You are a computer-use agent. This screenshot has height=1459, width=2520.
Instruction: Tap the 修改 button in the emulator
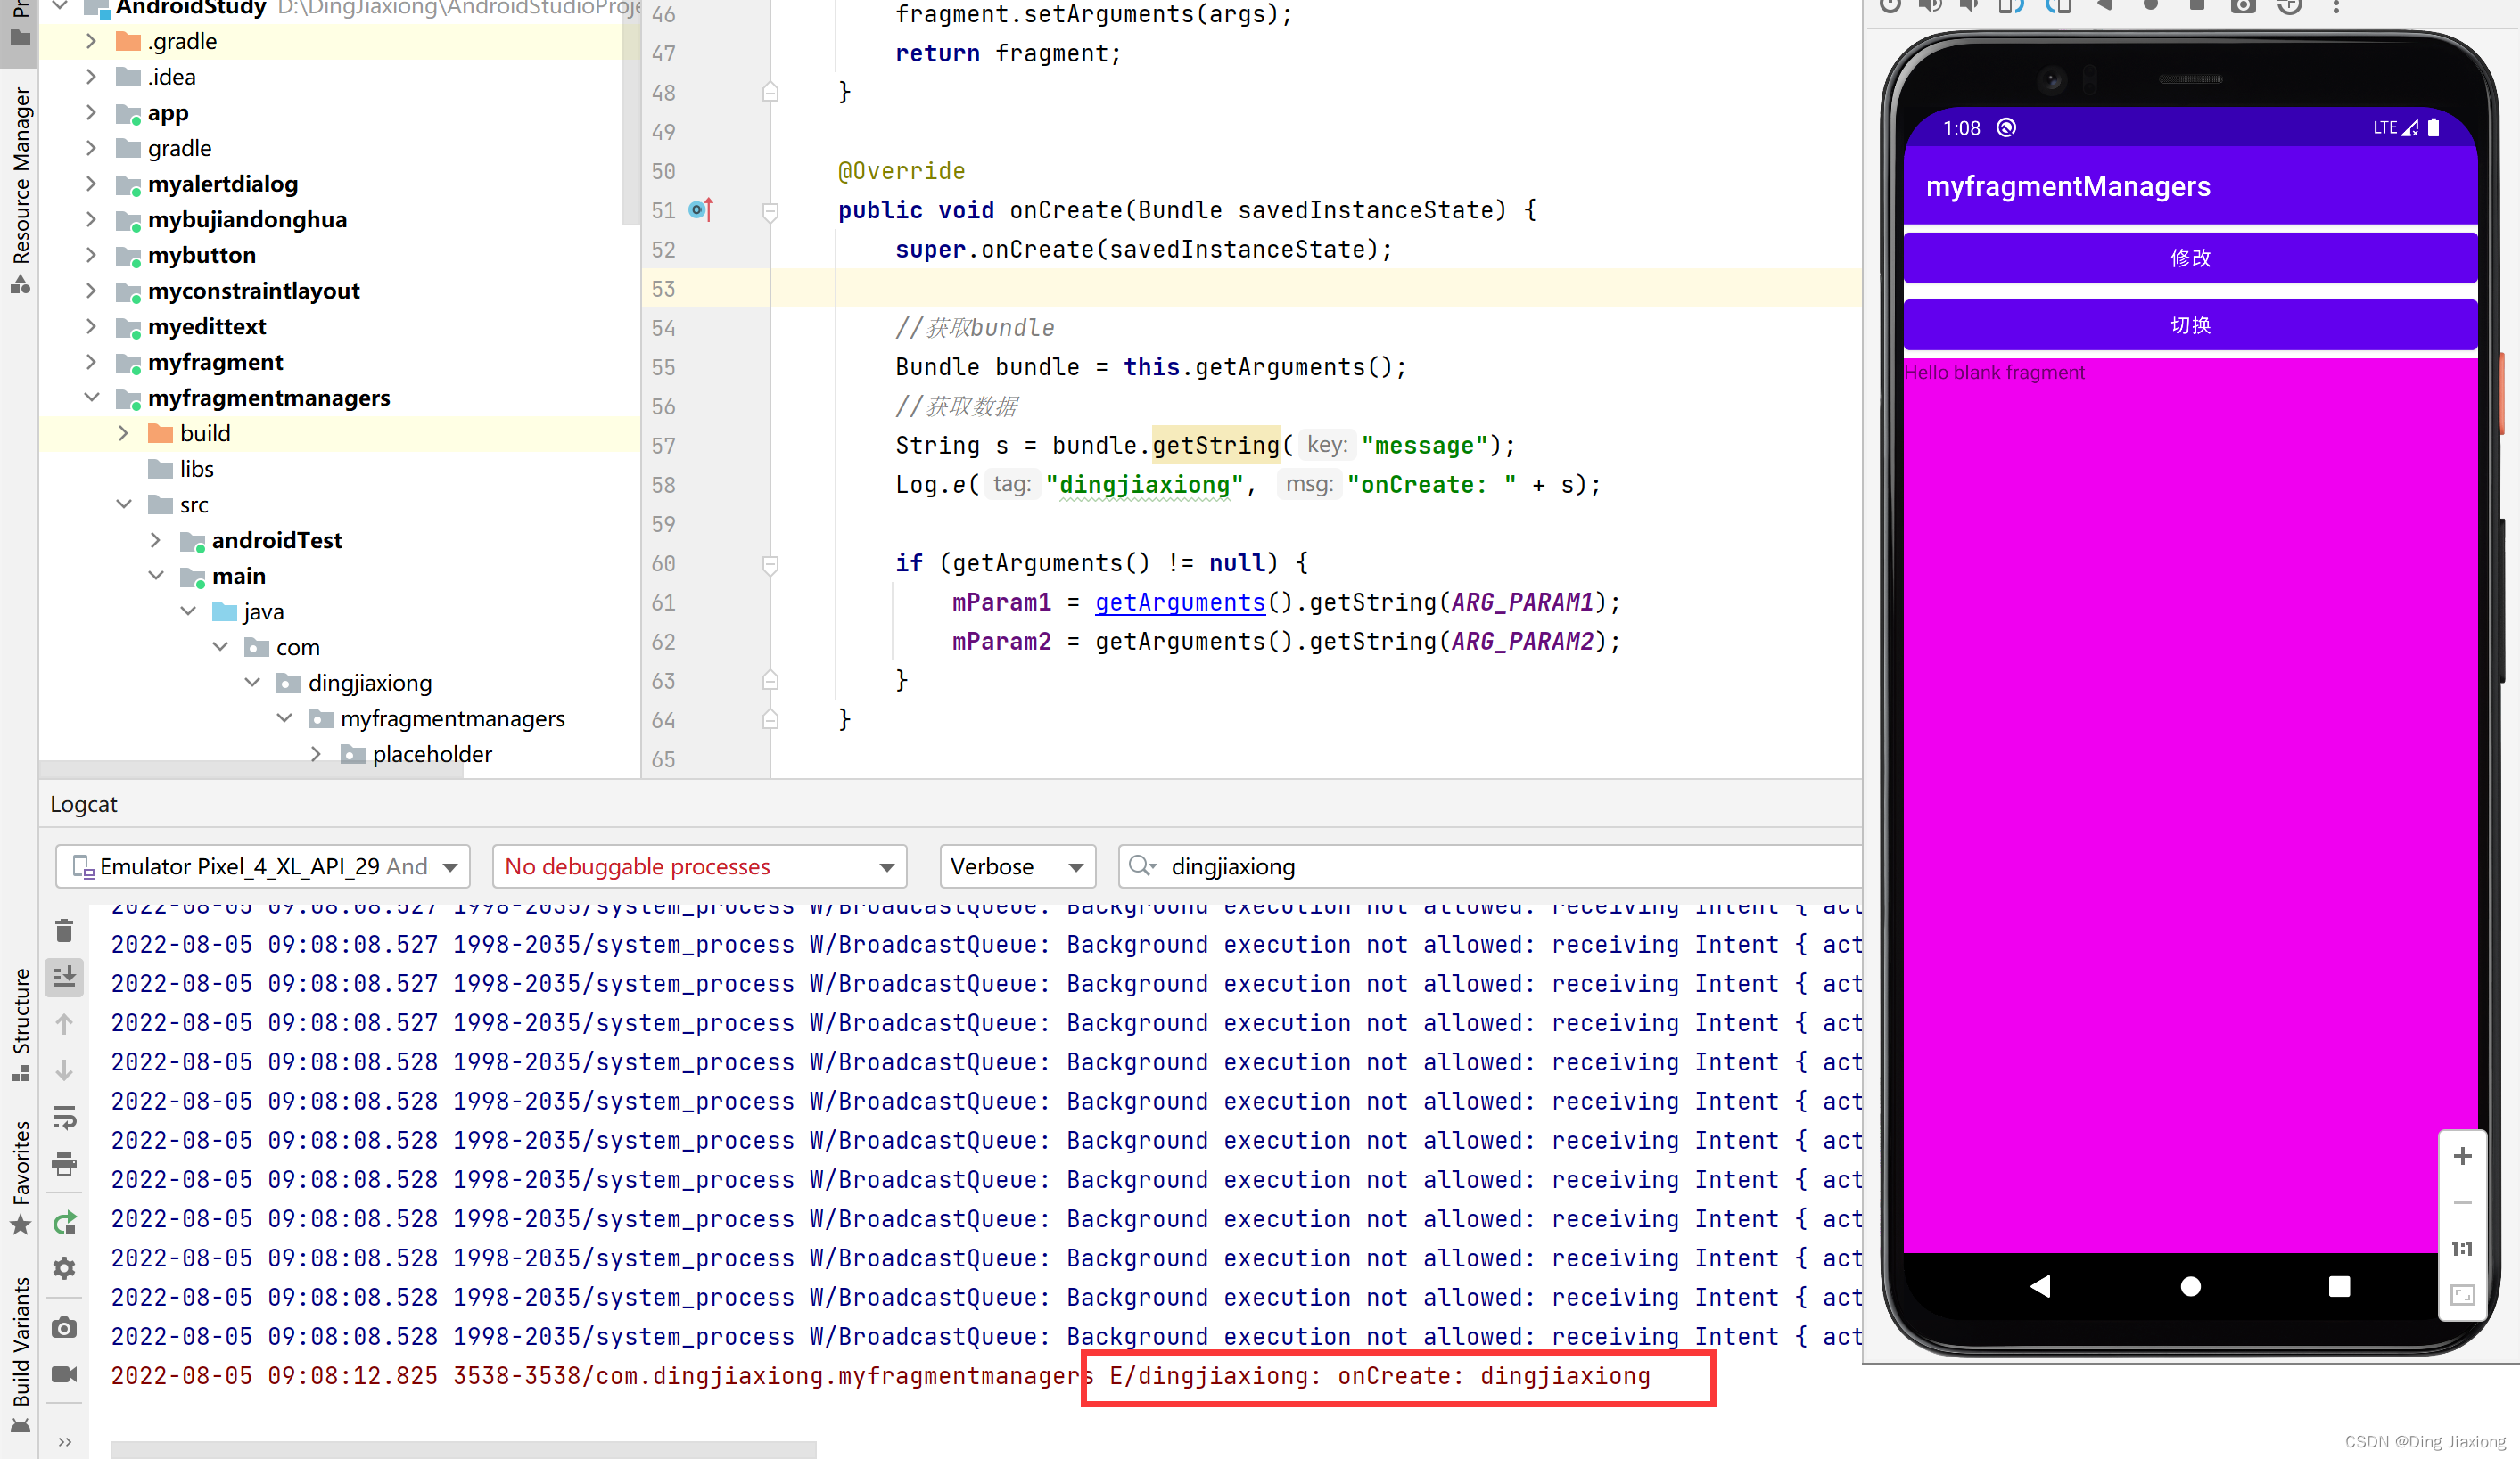point(2190,258)
